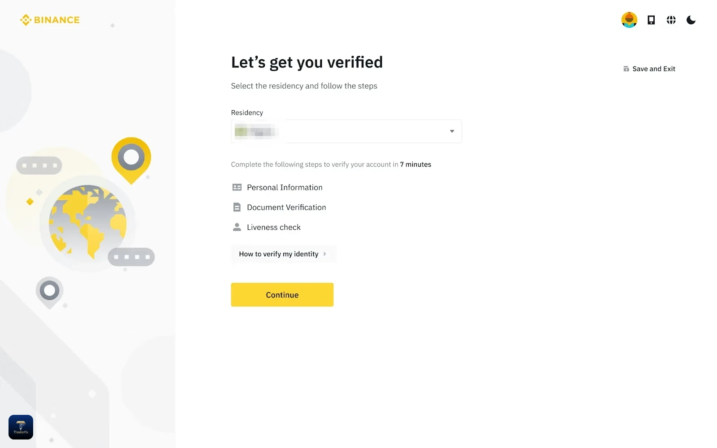Open the mobile app download icon
The height and width of the screenshot is (448, 717).
pos(651,20)
